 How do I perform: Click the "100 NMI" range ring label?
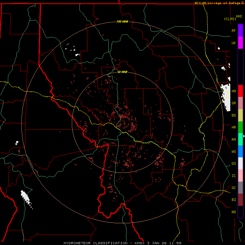[x=122, y=22]
